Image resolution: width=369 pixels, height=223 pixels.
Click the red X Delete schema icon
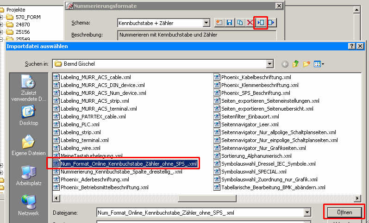tap(250, 23)
